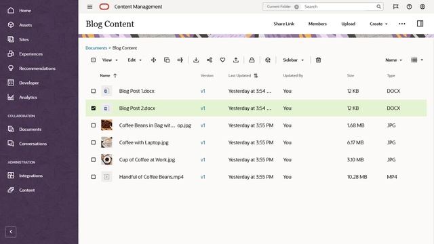Click the Lock toolbar icon
434x244 pixels.
click(x=252, y=60)
